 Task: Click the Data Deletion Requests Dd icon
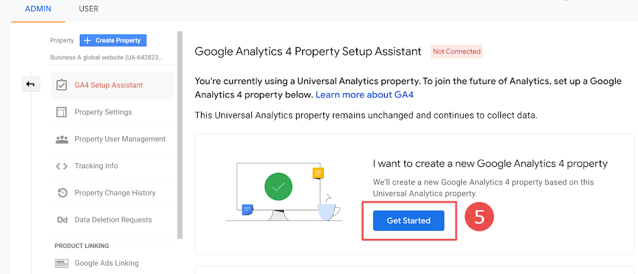62,220
